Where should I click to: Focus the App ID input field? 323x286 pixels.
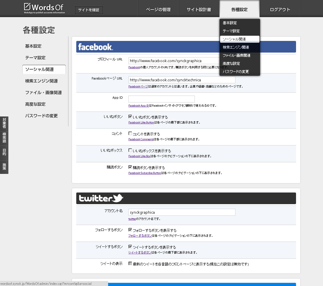coord(161,99)
